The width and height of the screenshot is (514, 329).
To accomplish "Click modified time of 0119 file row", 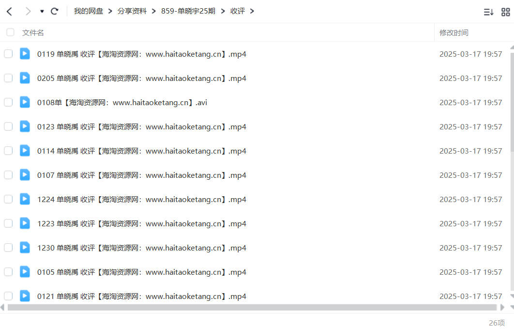I will click(471, 54).
